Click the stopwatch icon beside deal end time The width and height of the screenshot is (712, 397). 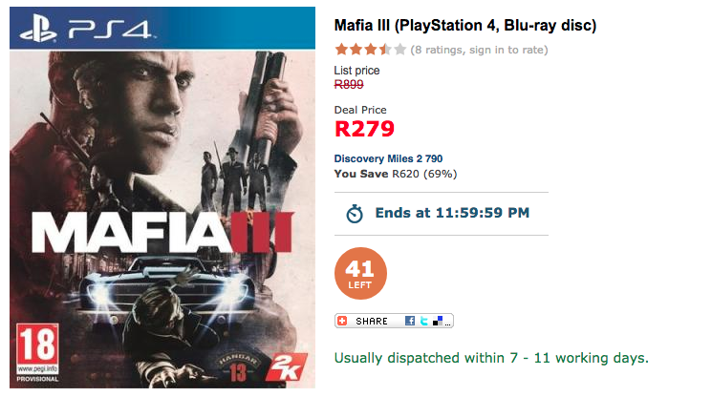click(355, 214)
